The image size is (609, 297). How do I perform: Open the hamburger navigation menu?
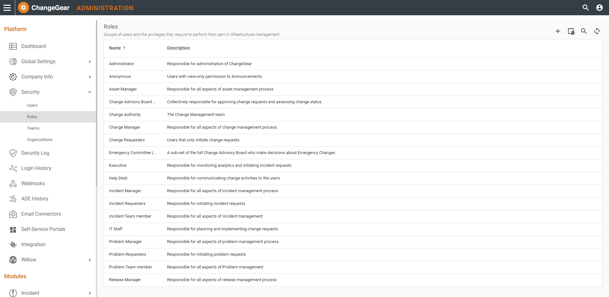(7, 8)
